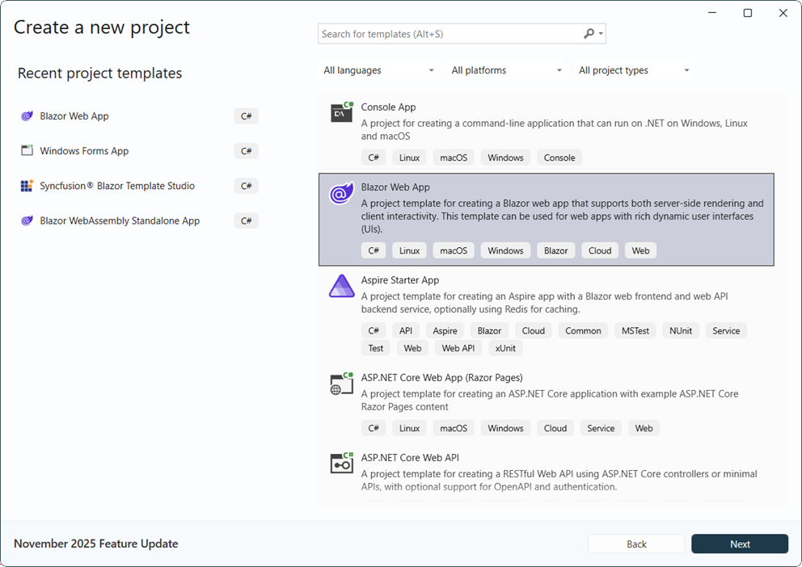Click the Console App template icon

click(340, 114)
